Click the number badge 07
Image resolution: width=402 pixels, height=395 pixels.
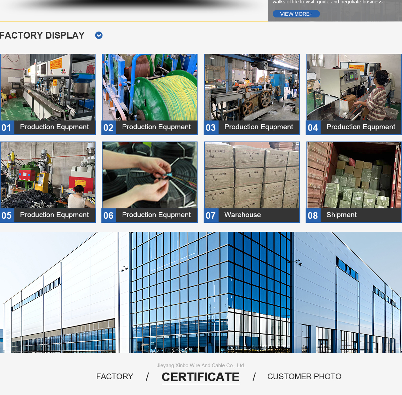211,215
